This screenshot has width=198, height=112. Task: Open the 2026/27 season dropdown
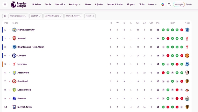[x=36, y=16]
